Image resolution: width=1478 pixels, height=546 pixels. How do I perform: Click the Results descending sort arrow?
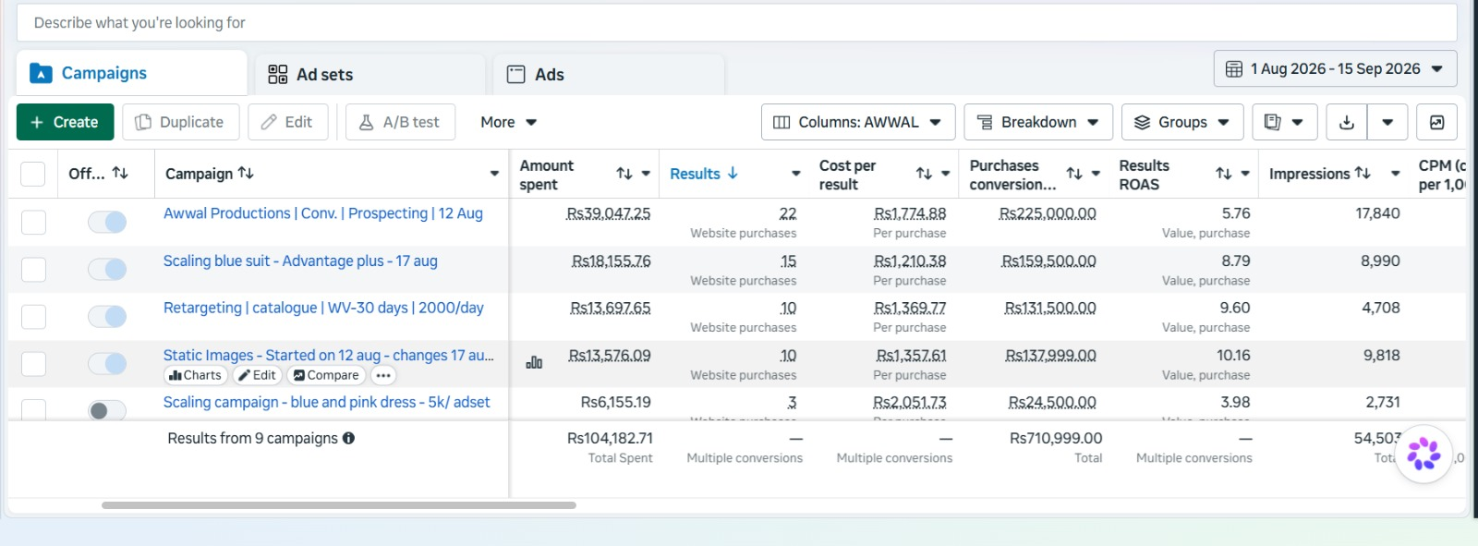click(x=733, y=173)
